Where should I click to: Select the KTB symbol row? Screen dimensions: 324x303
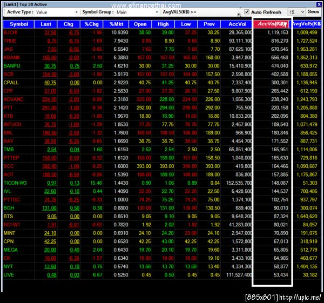coord(162,116)
